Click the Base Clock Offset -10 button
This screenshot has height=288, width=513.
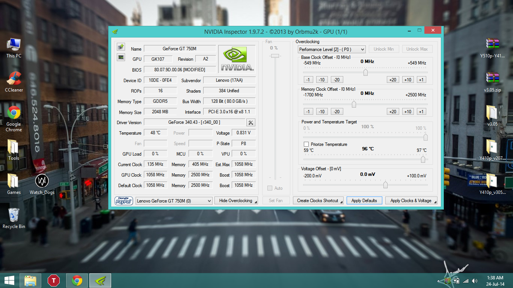pyautogui.click(x=322, y=79)
